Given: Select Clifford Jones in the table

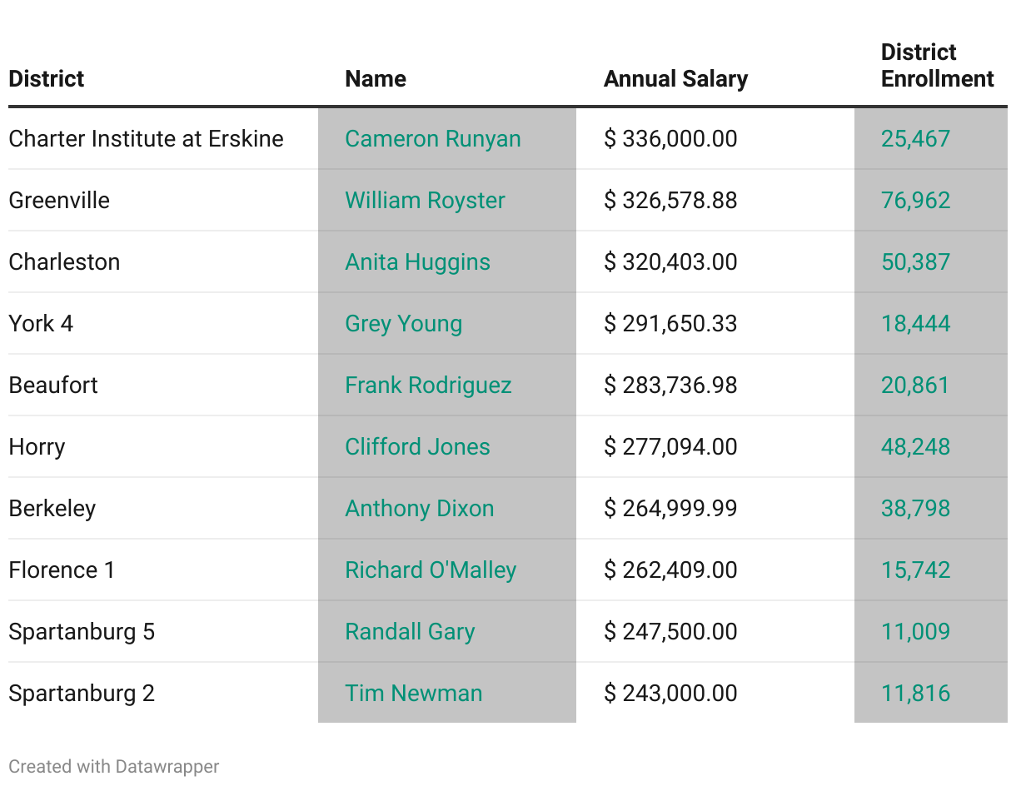Looking at the screenshot, I should point(417,446).
